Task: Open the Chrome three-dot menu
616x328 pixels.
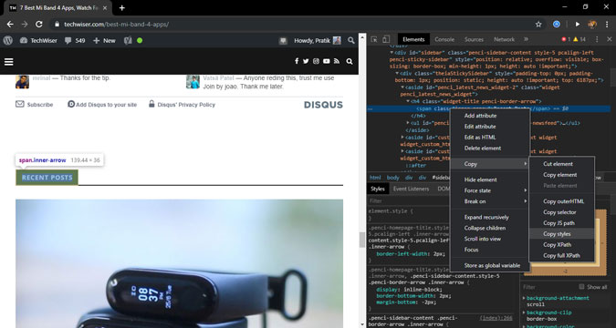Action: 608,25
